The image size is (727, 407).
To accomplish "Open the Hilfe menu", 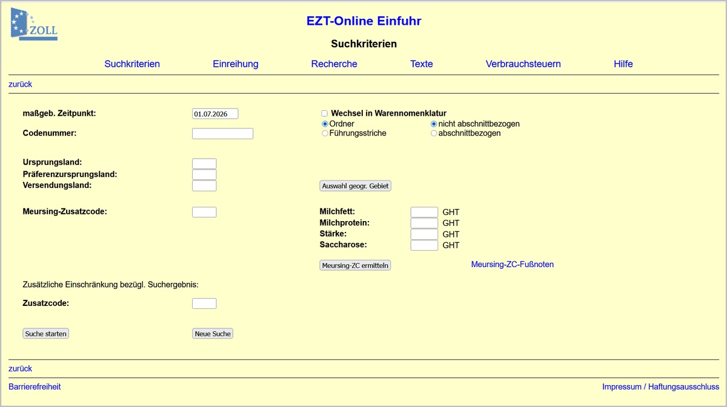I will pyautogui.click(x=623, y=64).
